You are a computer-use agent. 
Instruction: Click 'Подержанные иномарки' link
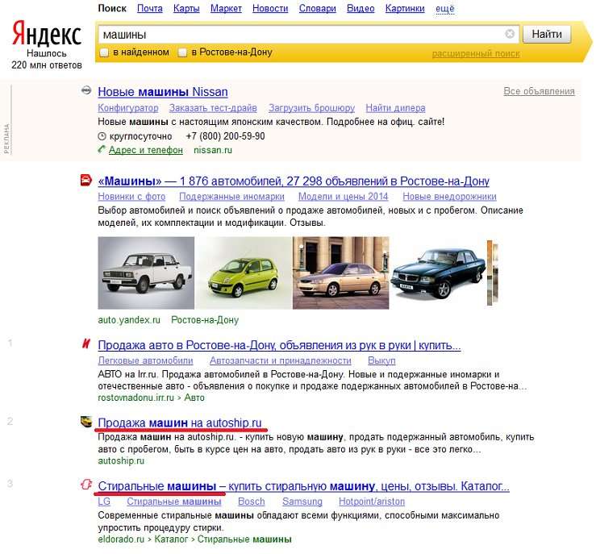231,197
